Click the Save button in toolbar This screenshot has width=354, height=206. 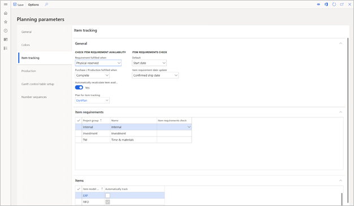point(18,5)
